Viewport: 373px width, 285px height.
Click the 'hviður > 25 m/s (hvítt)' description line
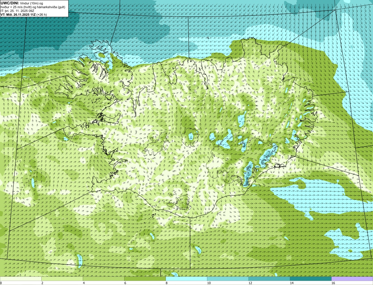[33, 7]
